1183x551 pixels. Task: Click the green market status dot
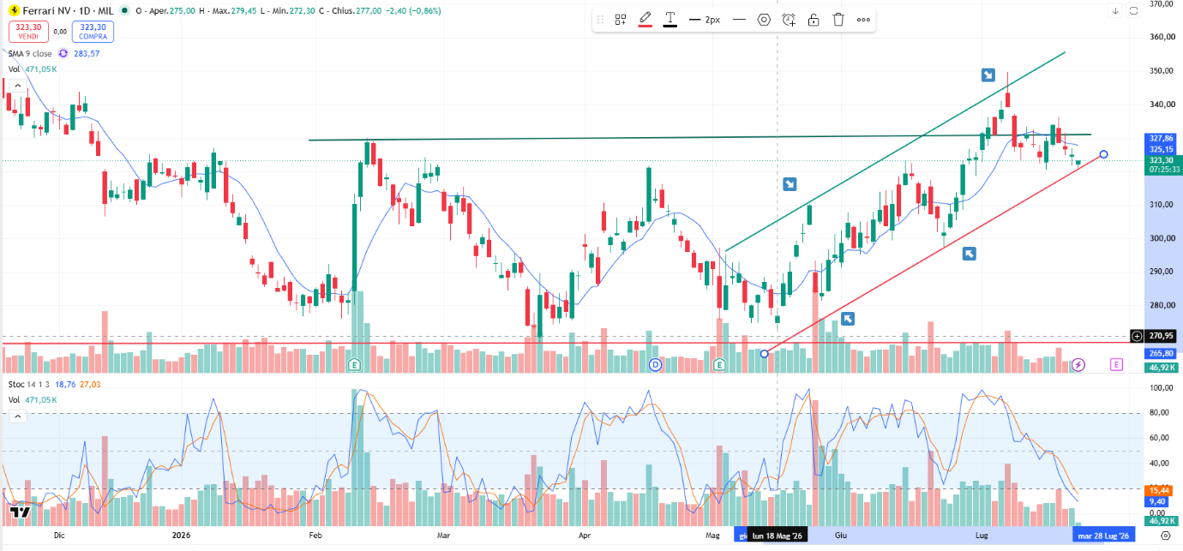pyautogui.click(x=125, y=10)
